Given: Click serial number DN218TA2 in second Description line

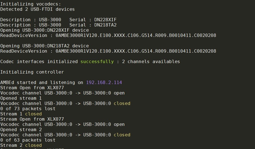Looking at the screenshot, I should (105, 25).
